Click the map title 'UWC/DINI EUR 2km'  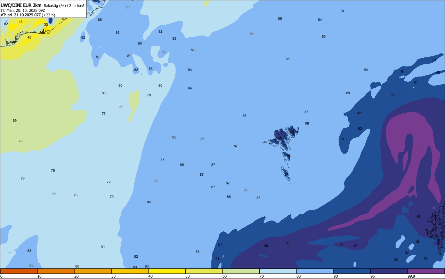pyautogui.click(x=21, y=5)
